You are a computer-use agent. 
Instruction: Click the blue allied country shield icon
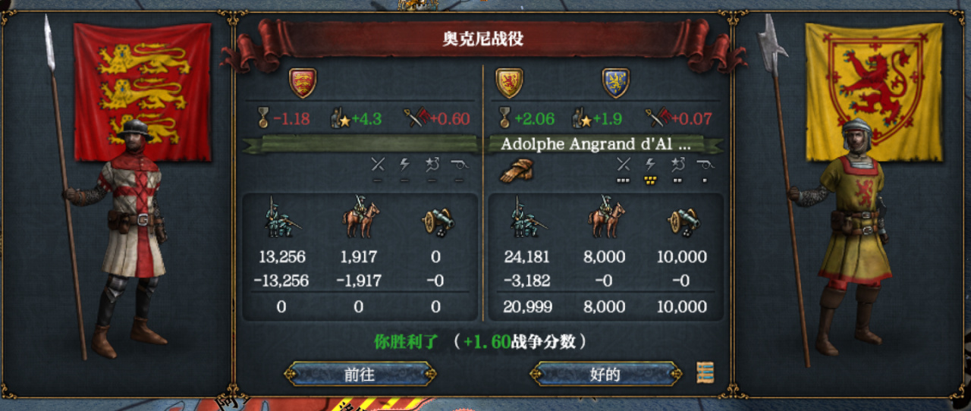(615, 83)
